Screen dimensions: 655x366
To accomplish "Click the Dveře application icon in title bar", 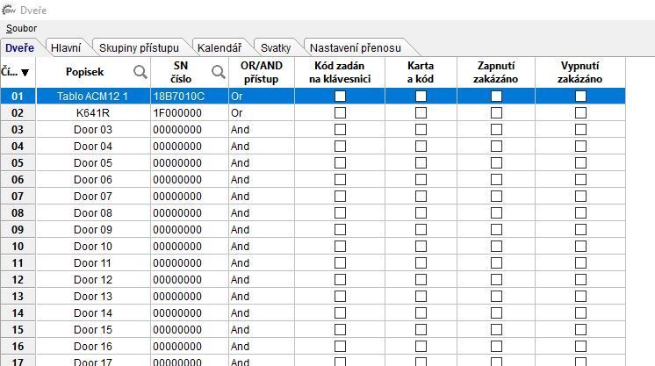I will click(9, 10).
